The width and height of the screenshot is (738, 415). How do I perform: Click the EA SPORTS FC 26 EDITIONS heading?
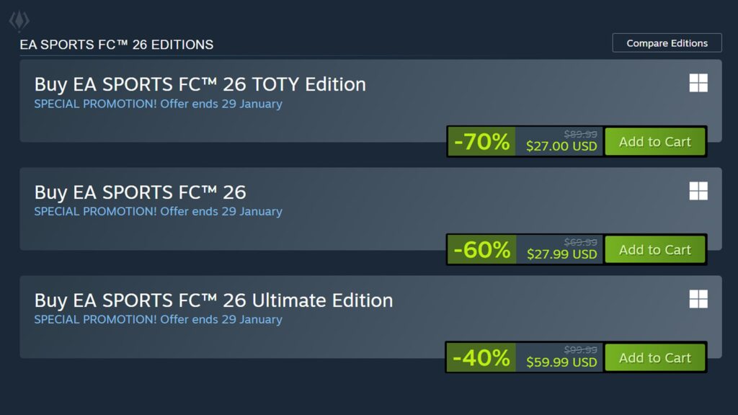pos(116,45)
